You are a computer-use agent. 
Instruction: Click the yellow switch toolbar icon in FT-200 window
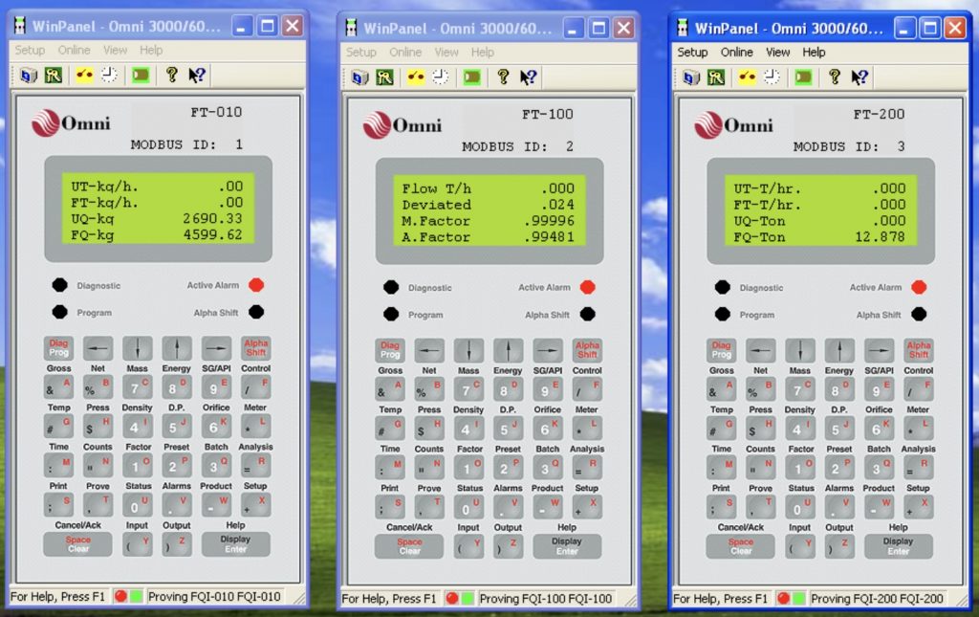point(748,77)
